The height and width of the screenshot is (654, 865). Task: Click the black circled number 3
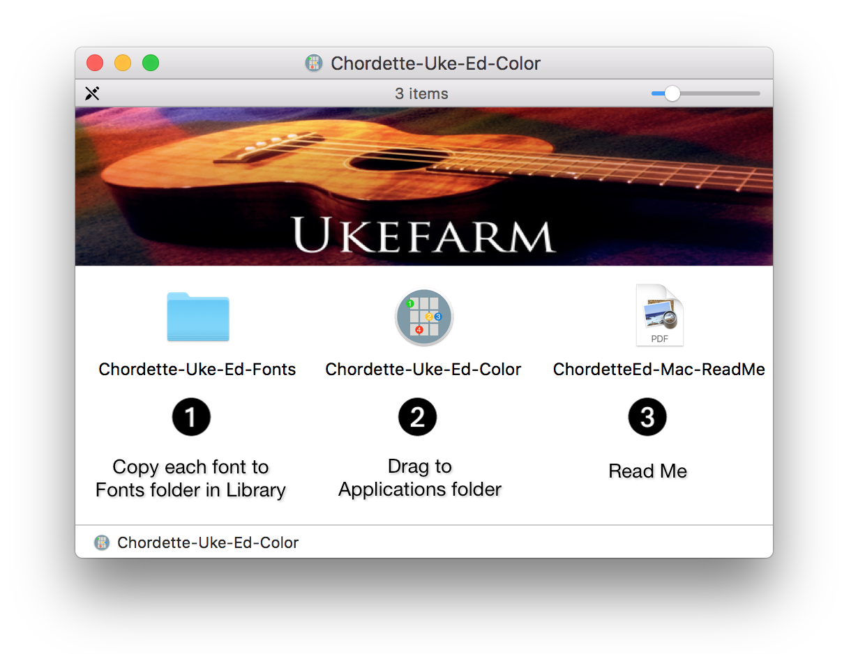tap(647, 417)
